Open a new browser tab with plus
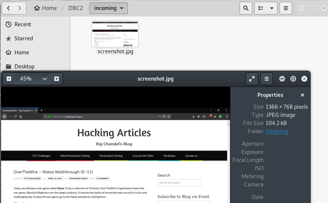328x203 pixels. (x=41, y=110)
